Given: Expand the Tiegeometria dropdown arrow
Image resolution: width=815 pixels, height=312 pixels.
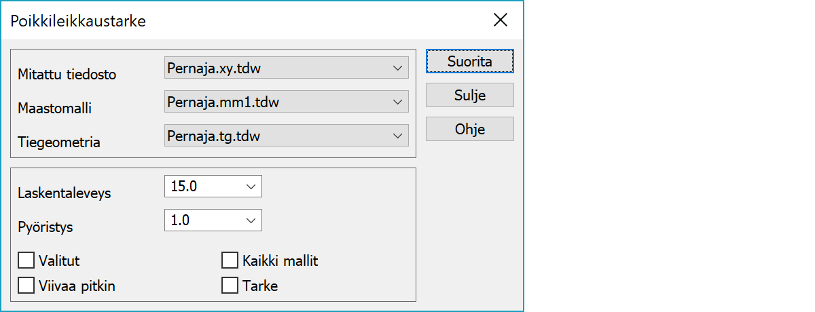Looking at the screenshot, I should click(x=397, y=136).
